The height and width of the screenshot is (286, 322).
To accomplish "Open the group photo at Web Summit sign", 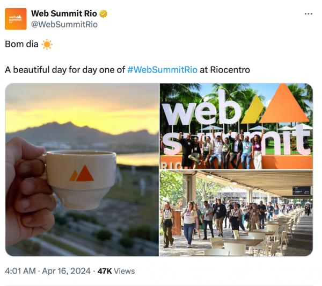I will [236, 126].
